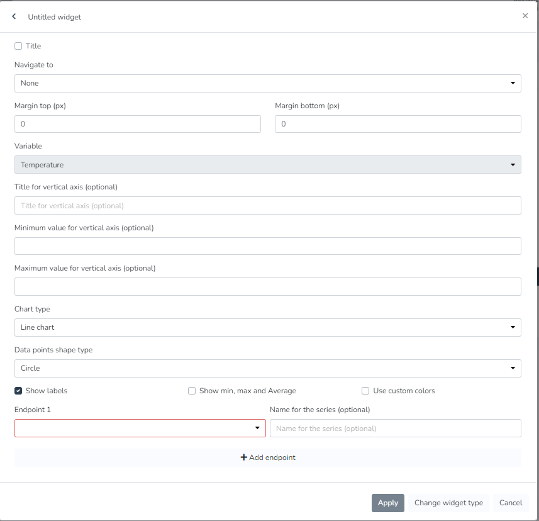Click the Margin bottom input field

[x=397, y=124]
